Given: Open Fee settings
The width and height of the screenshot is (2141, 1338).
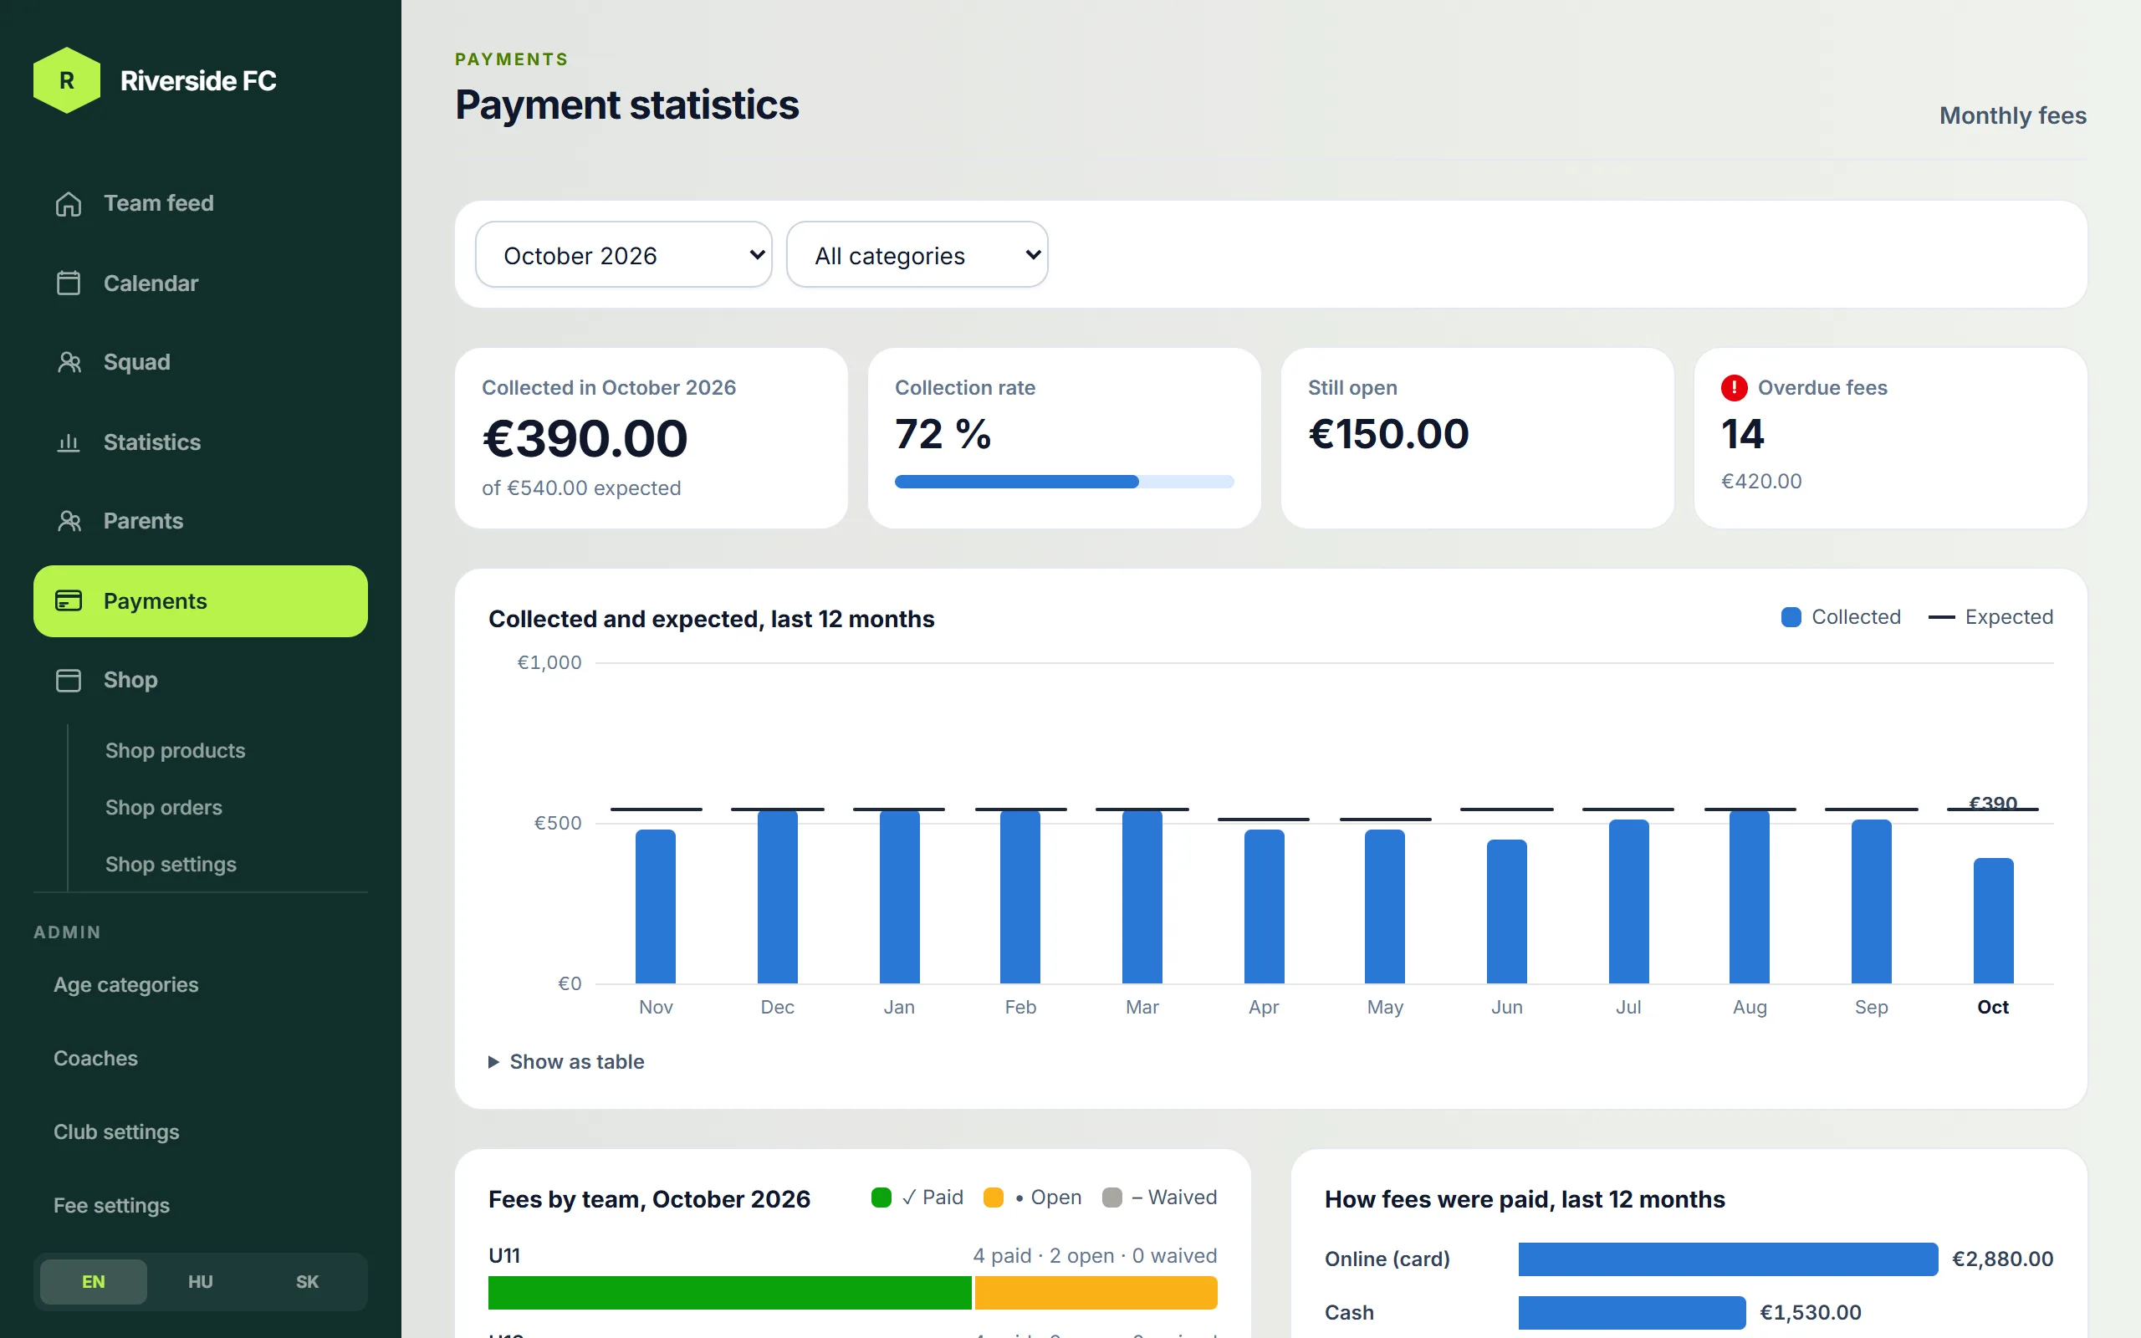Looking at the screenshot, I should click(x=111, y=1205).
